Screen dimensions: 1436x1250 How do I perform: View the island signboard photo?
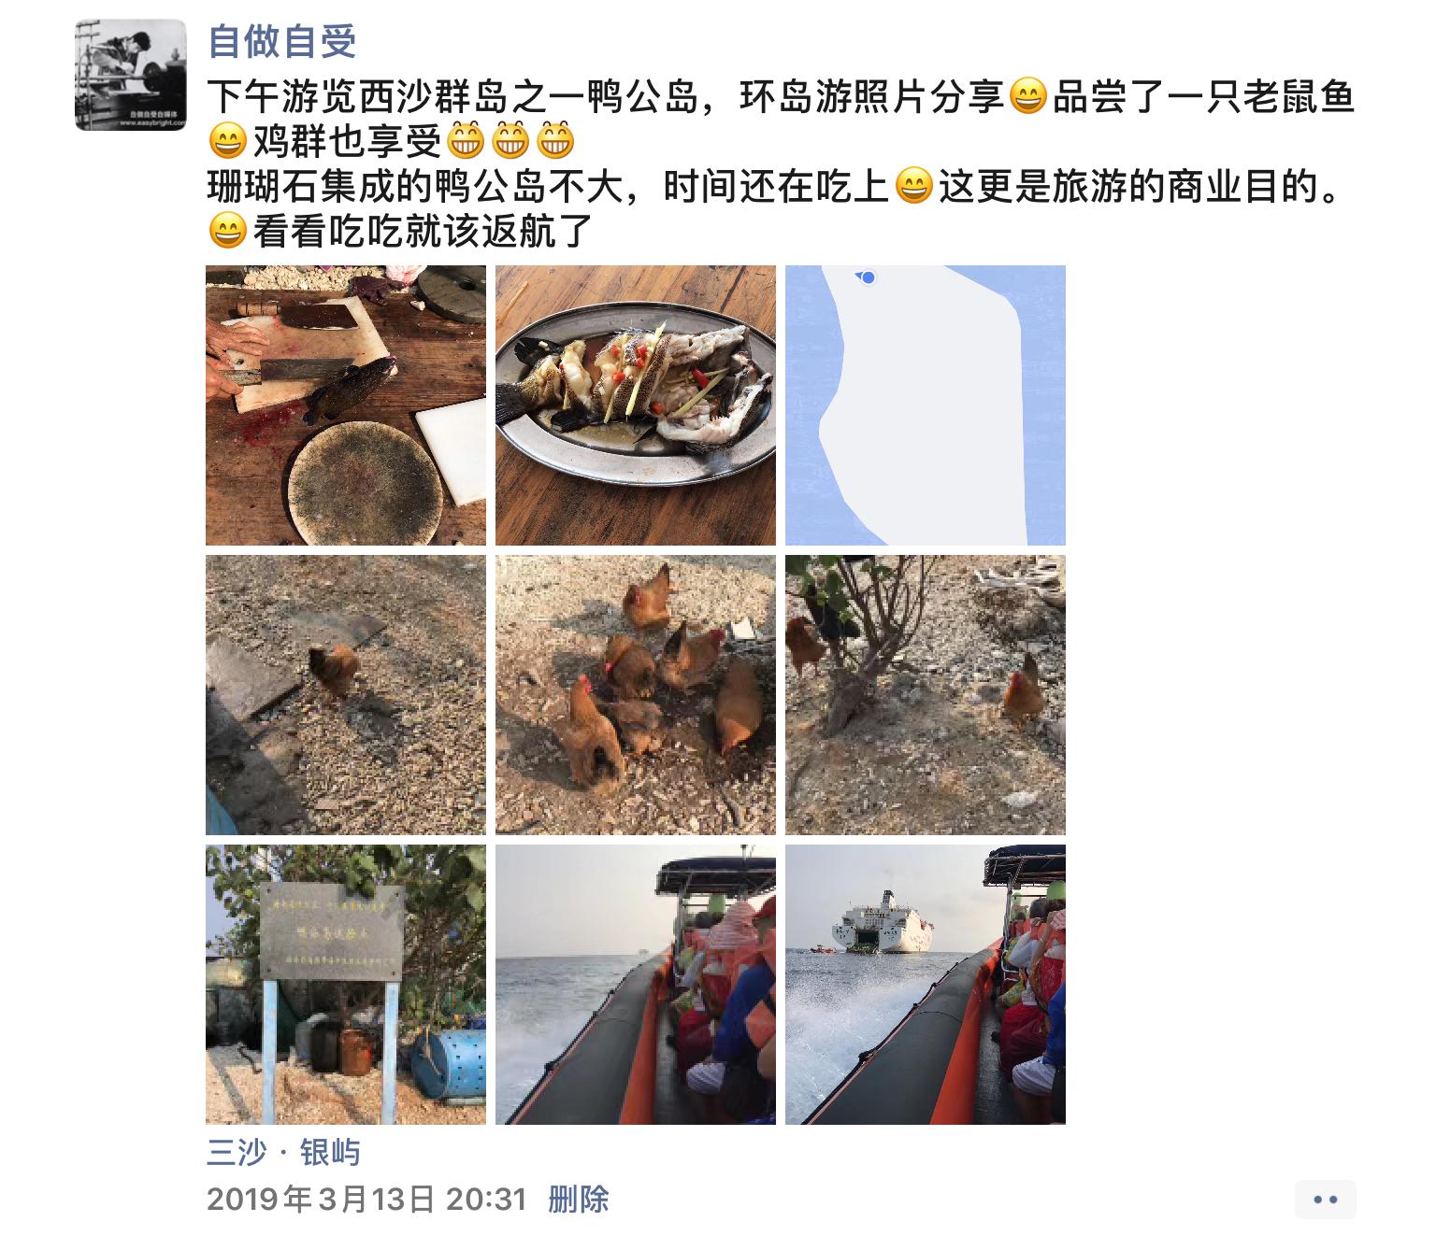(346, 985)
